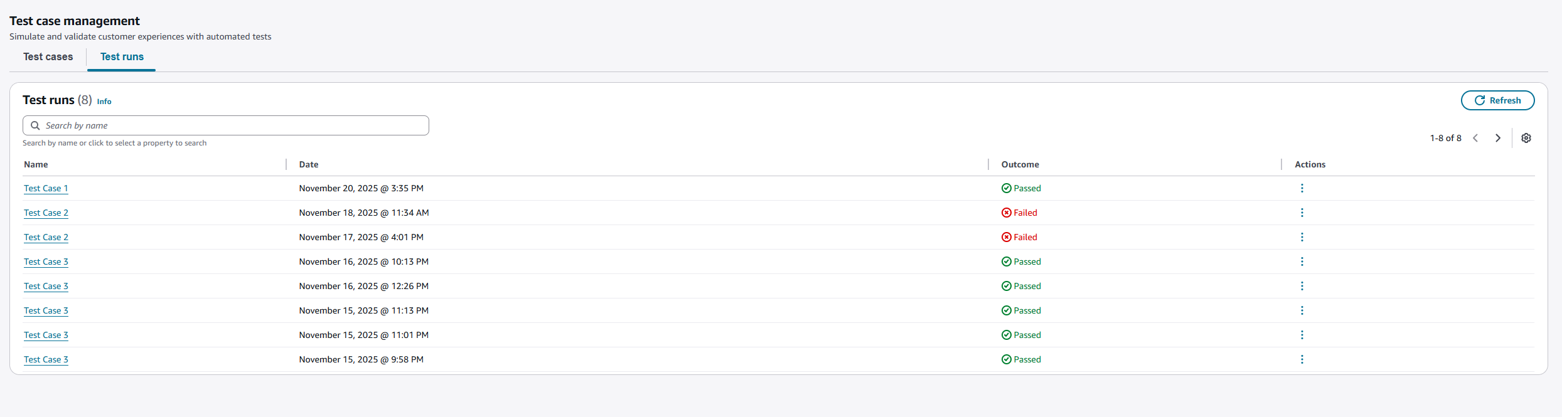Go to previous page of test runs
Screen dimensions: 1562x417
coord(1475,138)
